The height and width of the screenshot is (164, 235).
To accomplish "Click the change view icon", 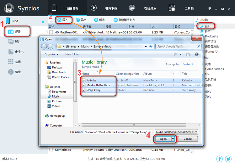I will 176,54.
